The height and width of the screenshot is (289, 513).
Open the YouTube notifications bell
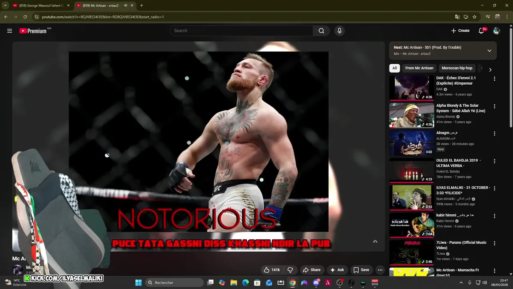[482, 31]
